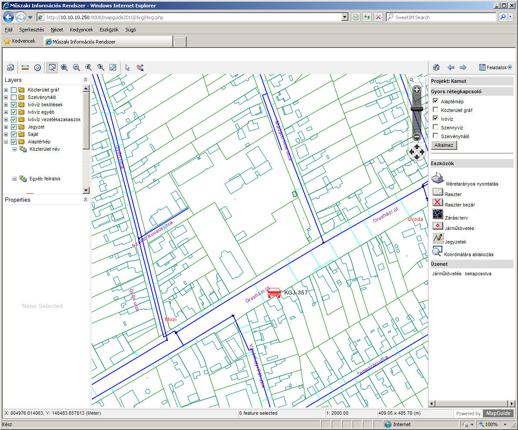Click the minus button on the zoom slider
This screenshot has height=430, width=518.
click(x=417, y=136)
